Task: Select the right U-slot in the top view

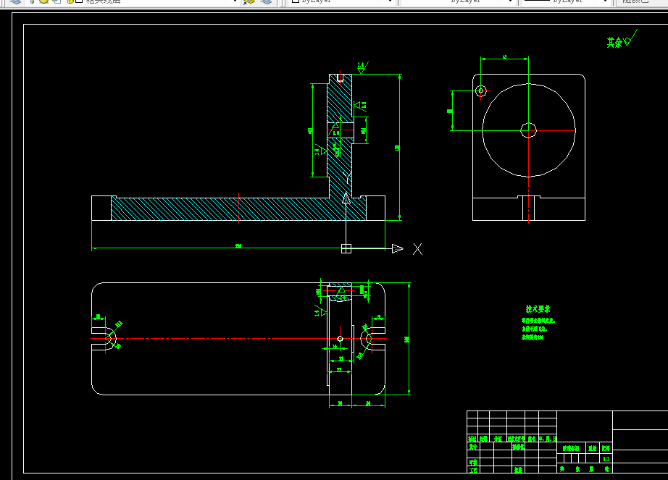Action: click(x=373, y=339)
